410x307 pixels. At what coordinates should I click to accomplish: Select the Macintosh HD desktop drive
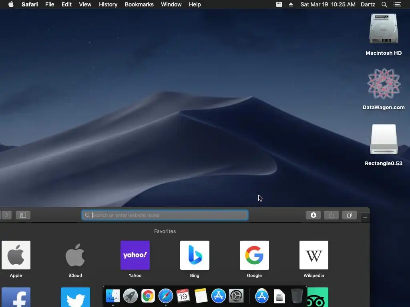coord(384,29)
